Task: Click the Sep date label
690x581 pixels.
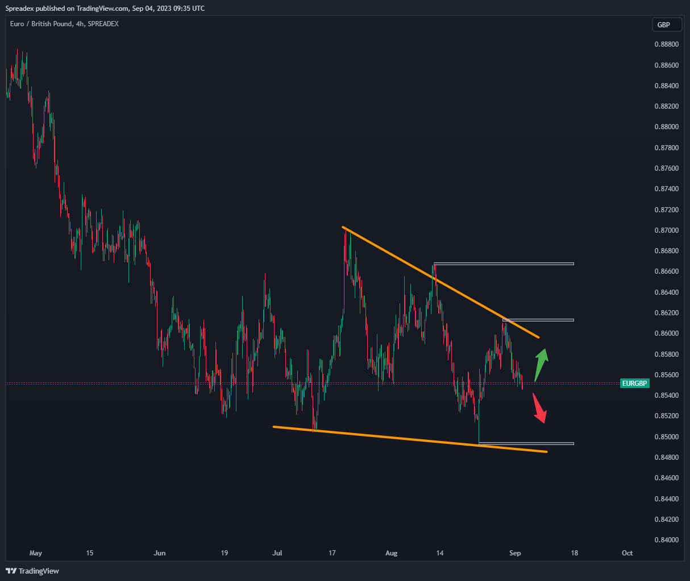Action: coord(515,553)
